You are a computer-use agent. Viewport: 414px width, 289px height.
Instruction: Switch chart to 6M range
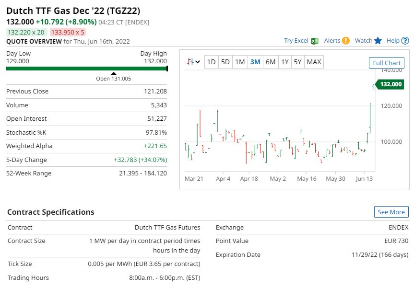271,62
